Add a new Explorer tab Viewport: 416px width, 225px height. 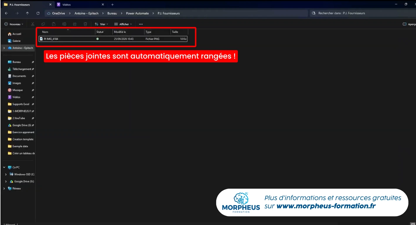pos(112,5)
